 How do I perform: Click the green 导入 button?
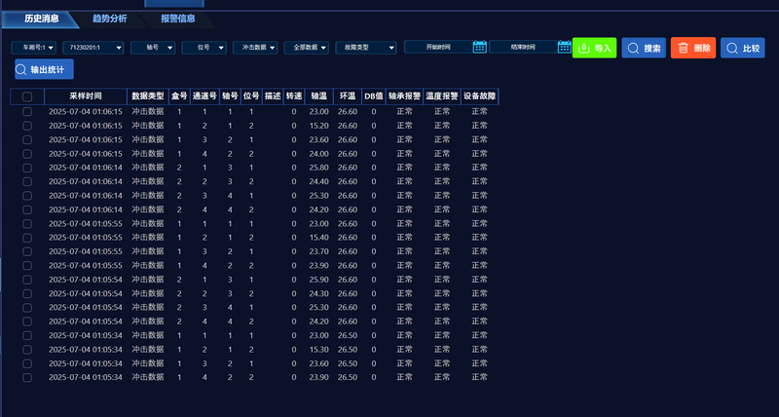pos(594,48)
